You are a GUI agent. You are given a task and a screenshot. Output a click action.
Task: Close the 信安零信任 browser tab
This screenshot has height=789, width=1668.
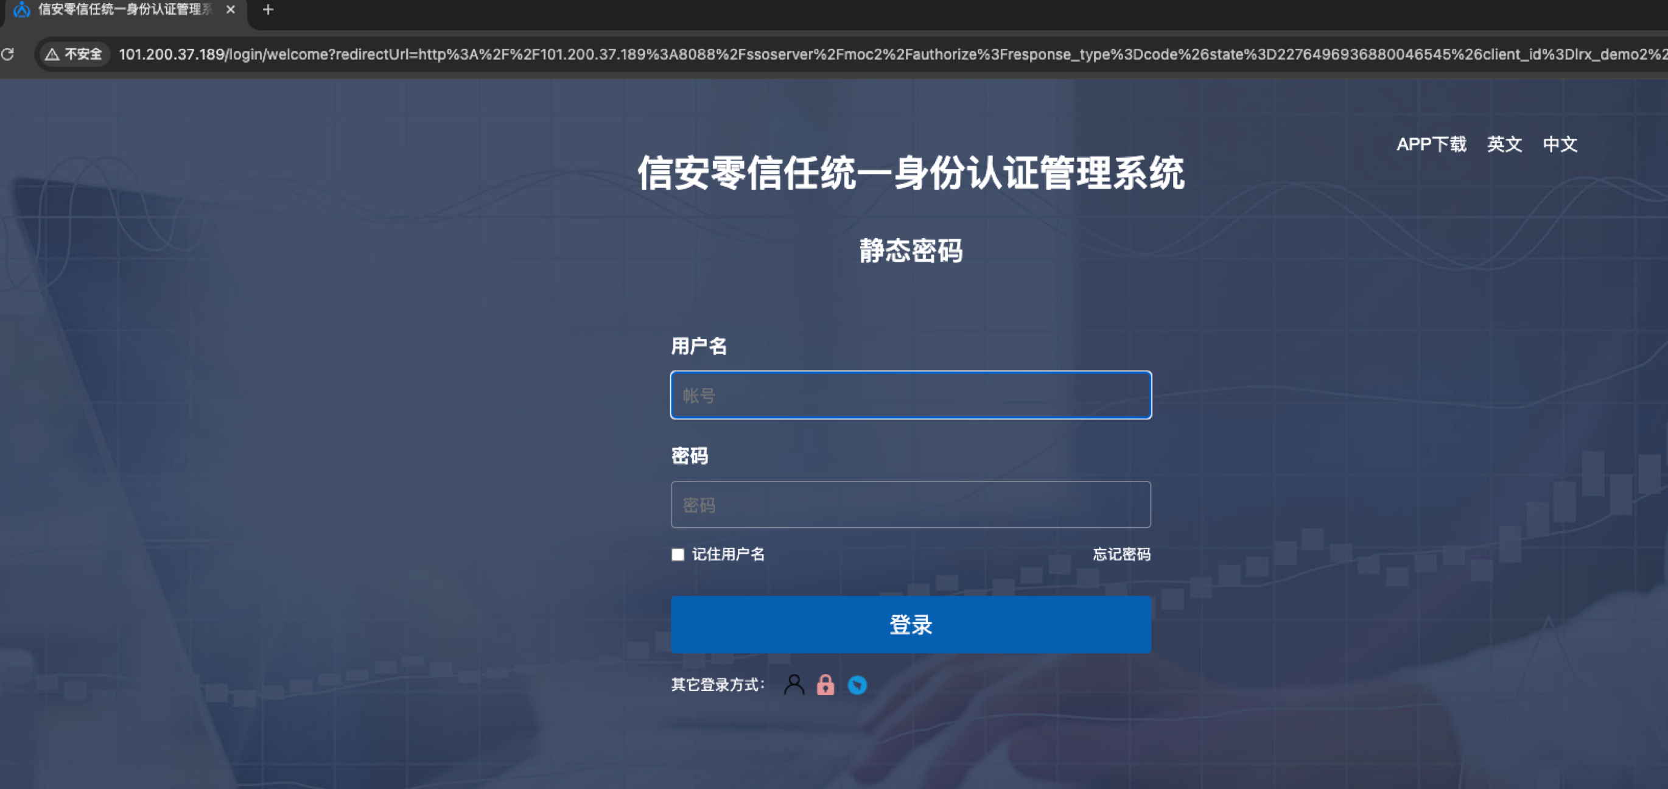pyautogui.click(x=231, y=10)
